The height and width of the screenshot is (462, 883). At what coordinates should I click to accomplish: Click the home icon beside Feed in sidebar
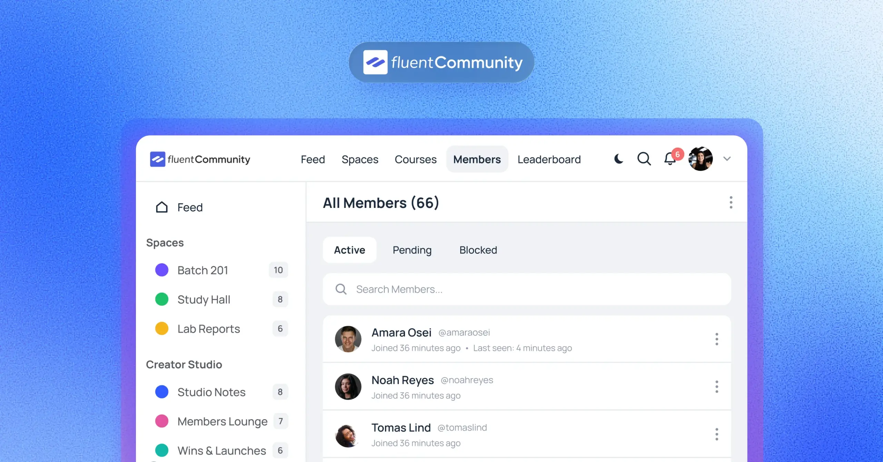click(x=162, y=207)
